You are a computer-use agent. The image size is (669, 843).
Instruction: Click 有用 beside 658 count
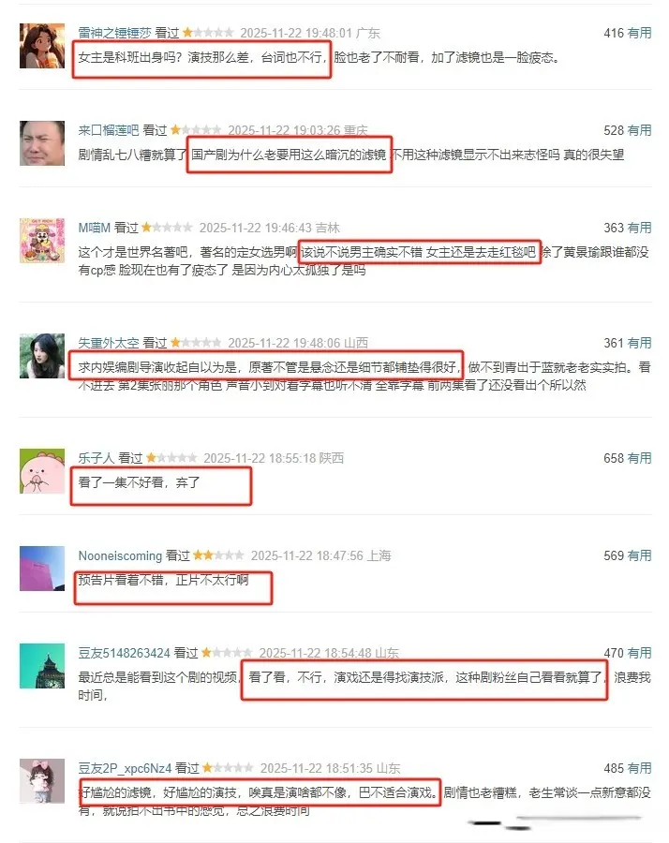pos(639,458)
